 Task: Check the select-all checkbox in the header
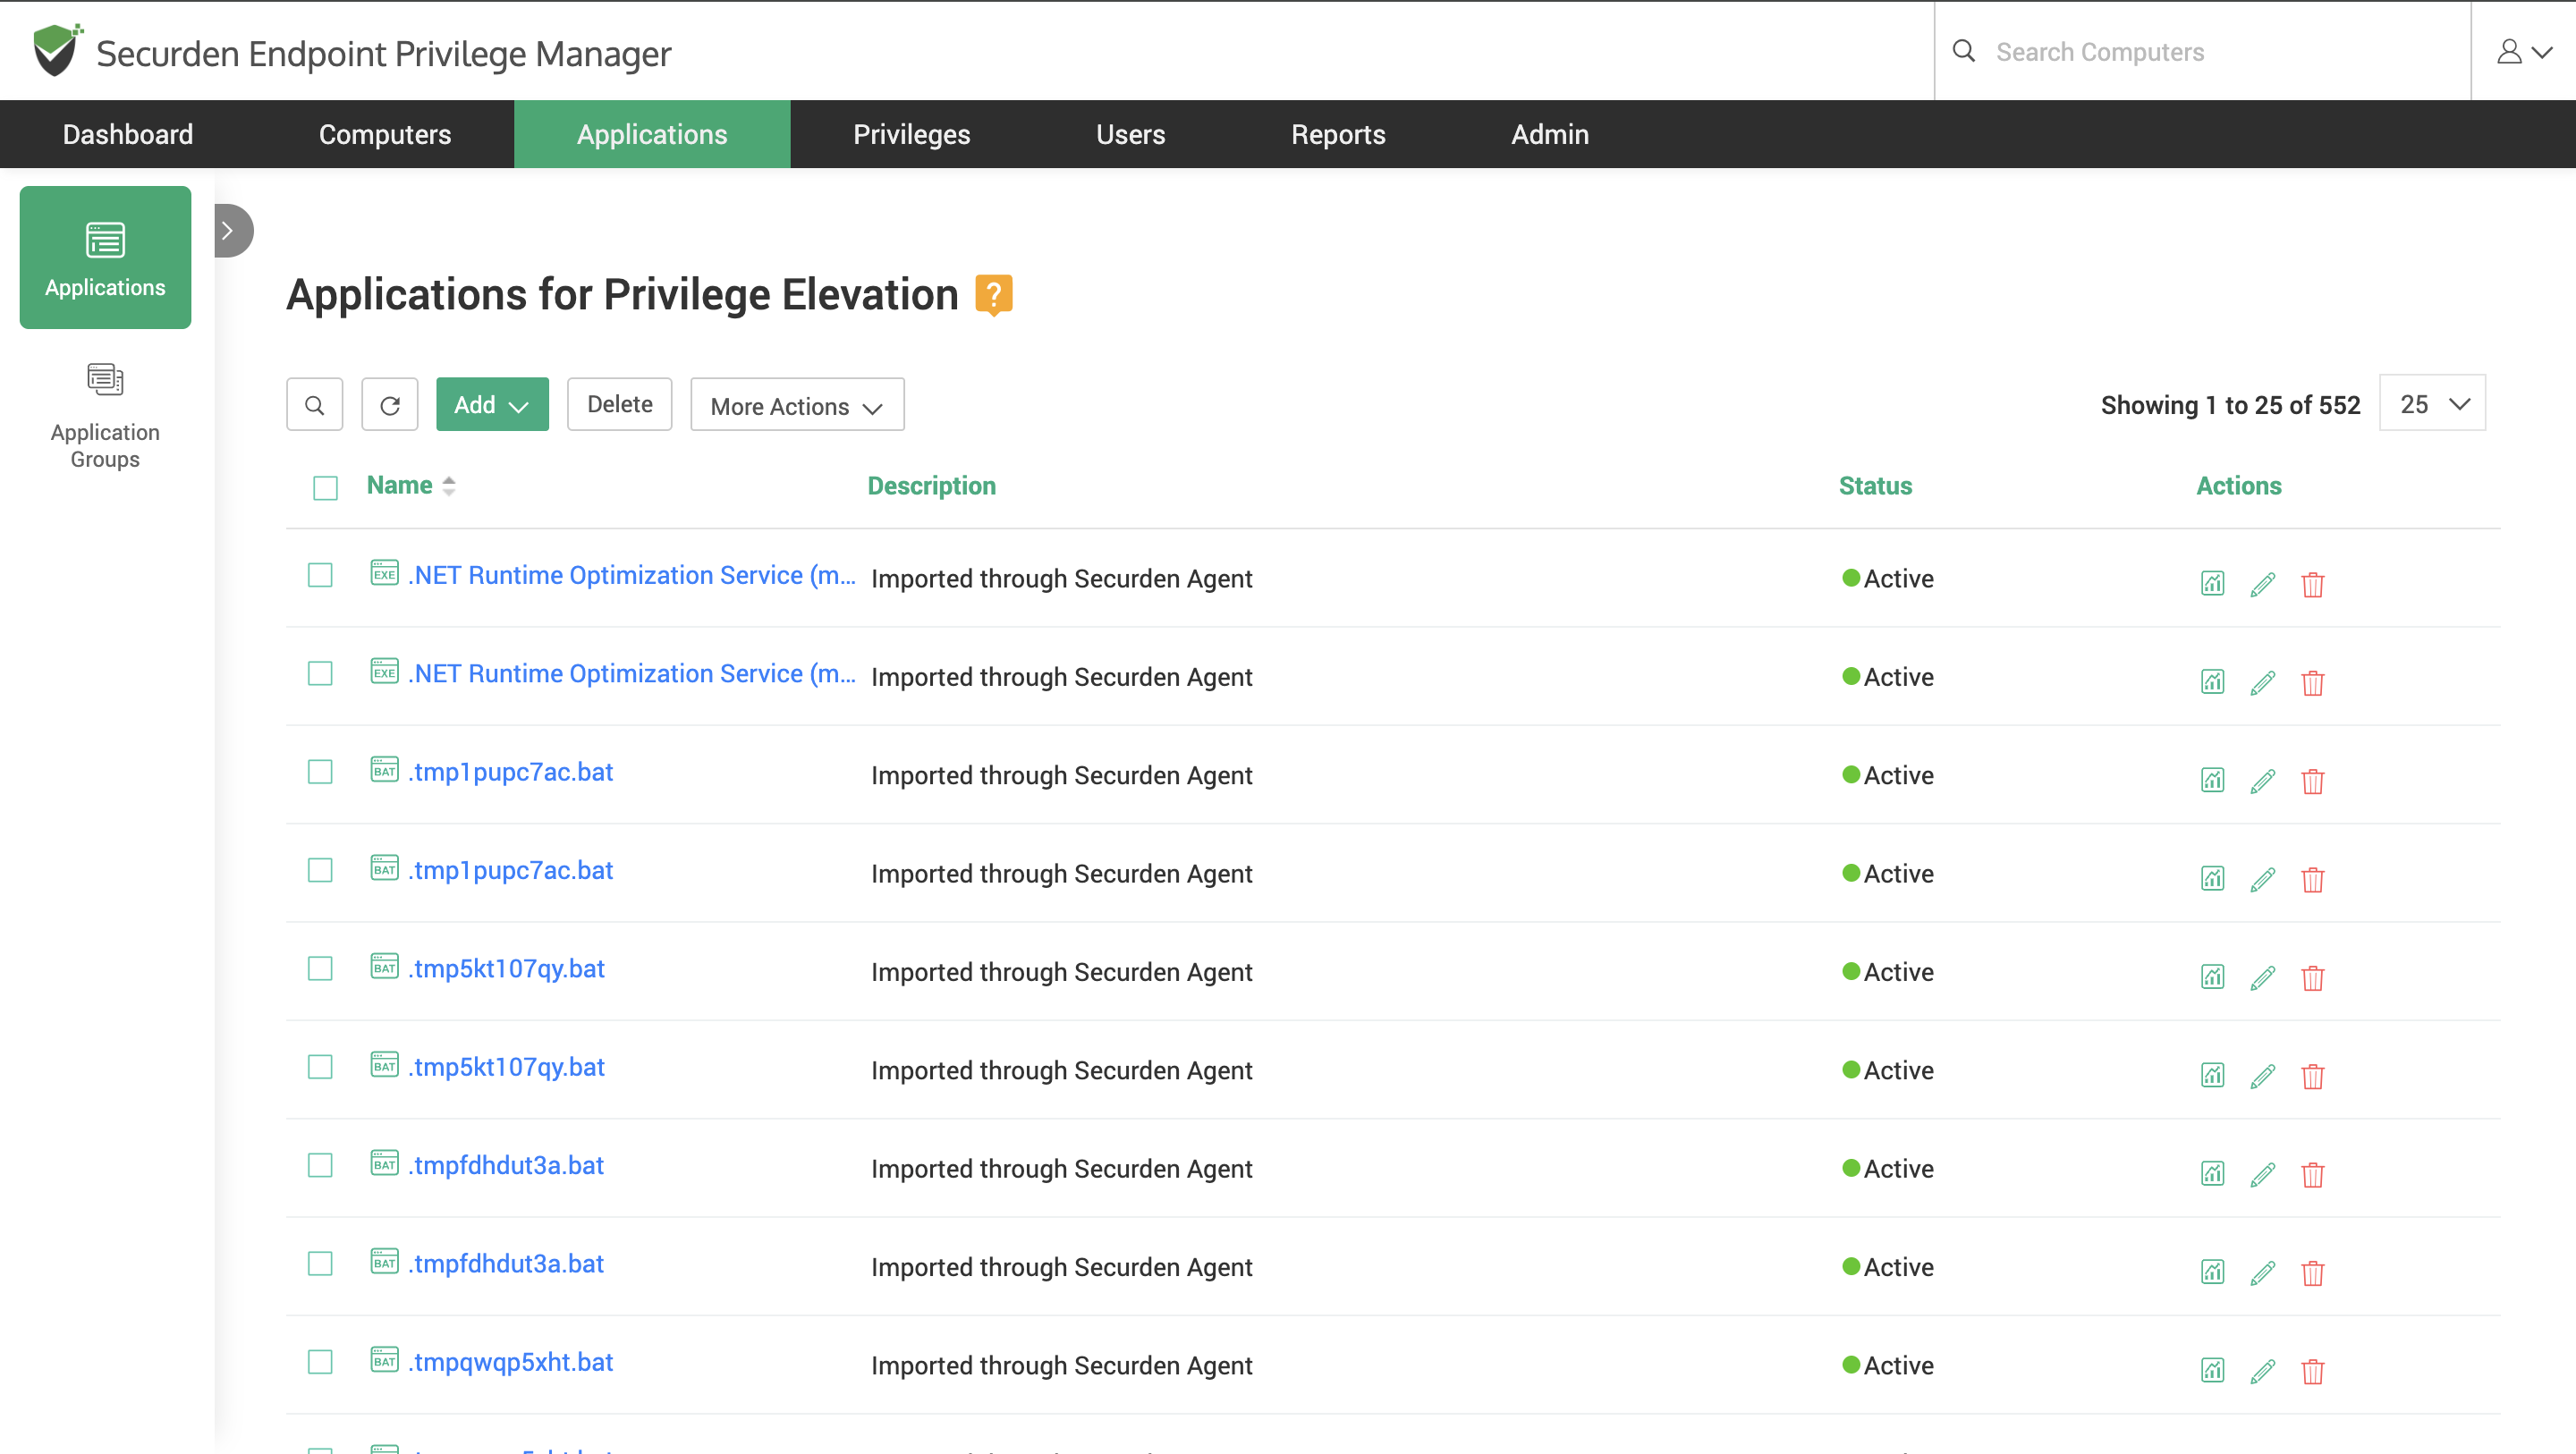click(x=325, y=488)
